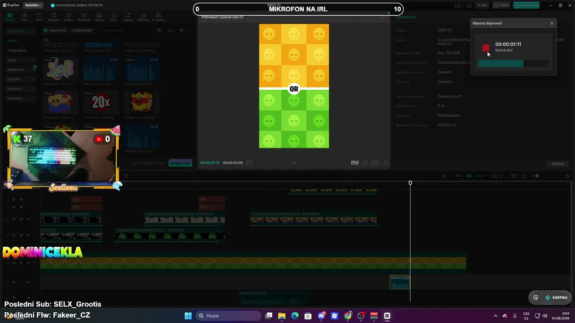Select Podprojekty in the left sidebar
This screenshot has width=575, height=323.
pos(17,51)
